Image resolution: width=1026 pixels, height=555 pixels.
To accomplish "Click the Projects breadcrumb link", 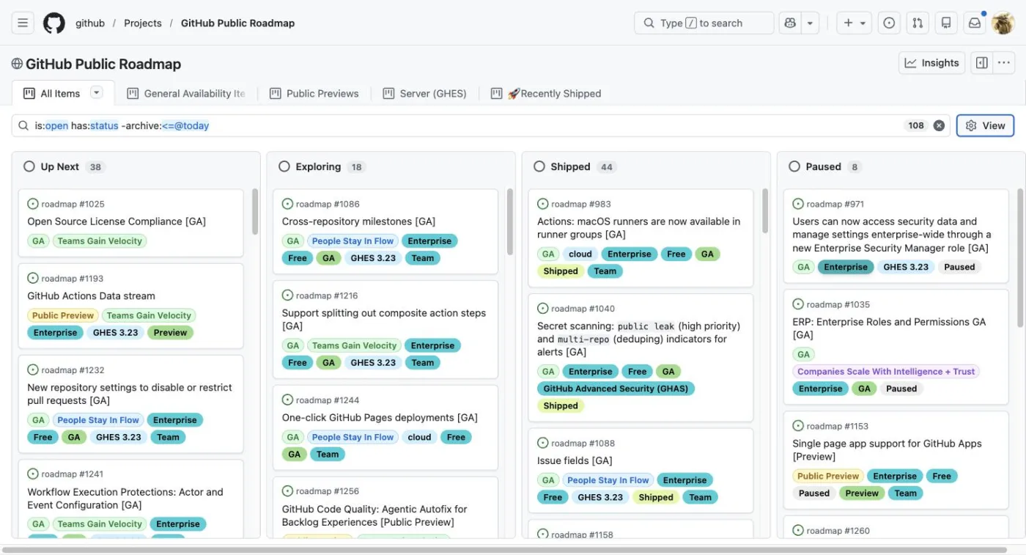I will pyautogui.click(x=143, y=23).
